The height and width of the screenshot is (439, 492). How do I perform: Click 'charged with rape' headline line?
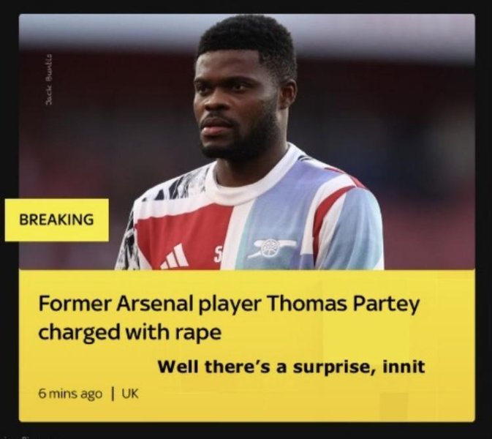pos(129,332)
